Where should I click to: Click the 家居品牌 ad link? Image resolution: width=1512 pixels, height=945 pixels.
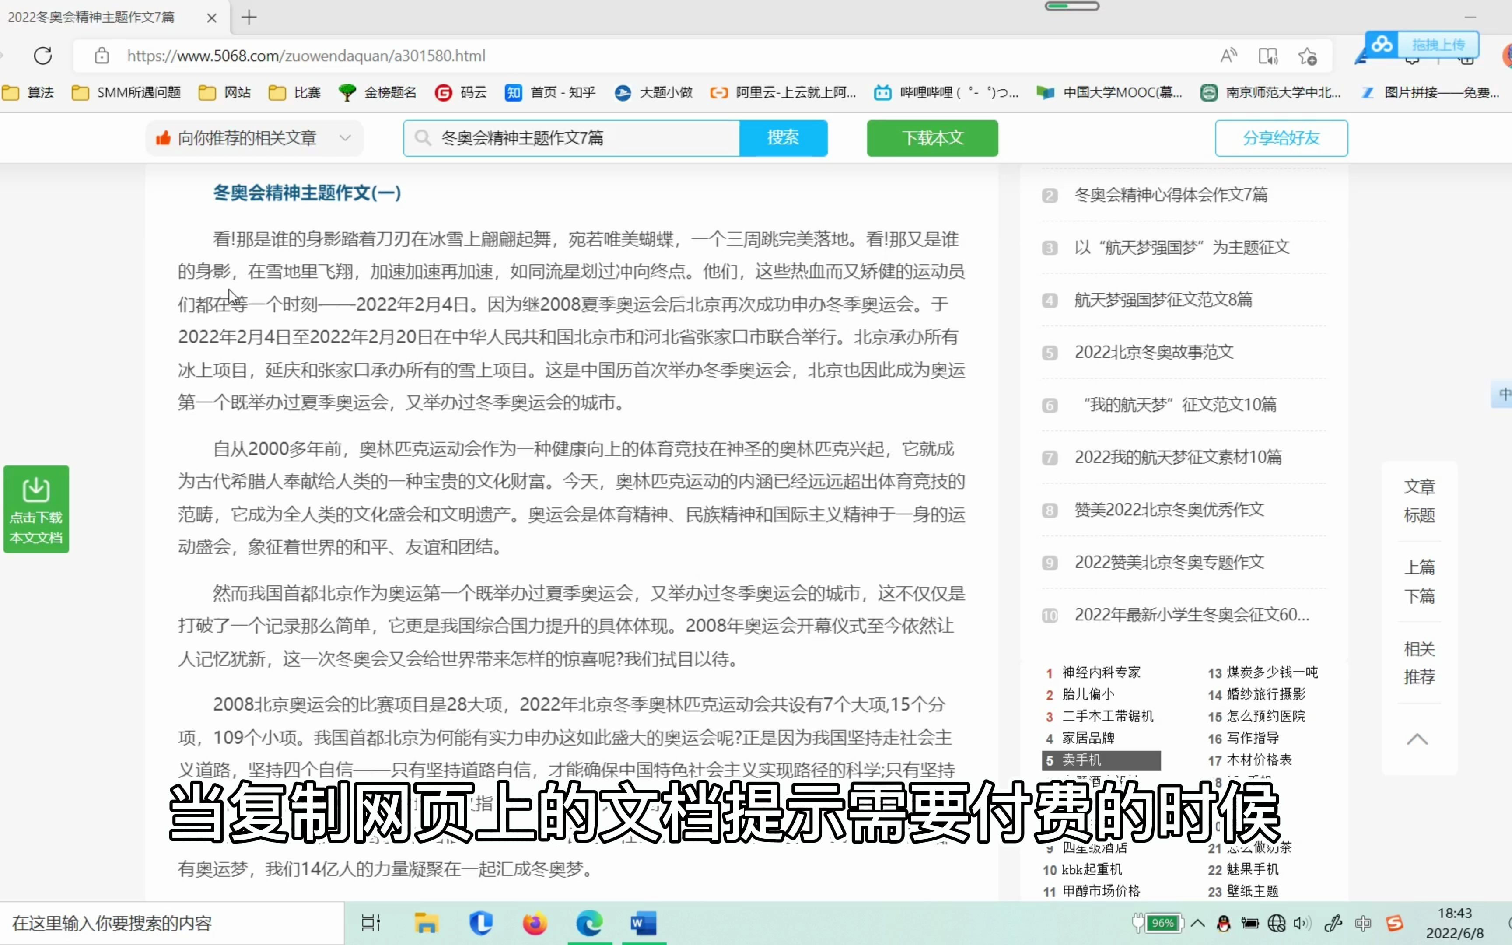pos(1088,738)
